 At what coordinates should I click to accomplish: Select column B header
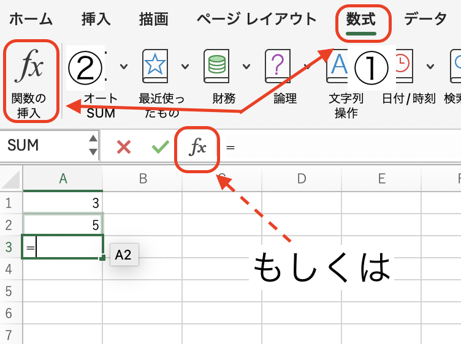point(143,179)
